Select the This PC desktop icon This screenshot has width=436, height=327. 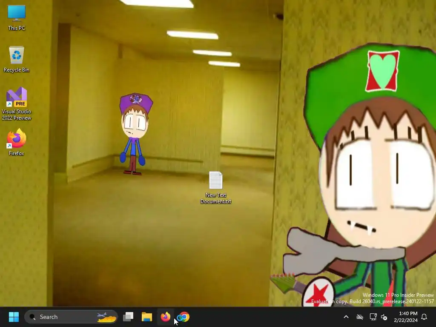point(17,17)
